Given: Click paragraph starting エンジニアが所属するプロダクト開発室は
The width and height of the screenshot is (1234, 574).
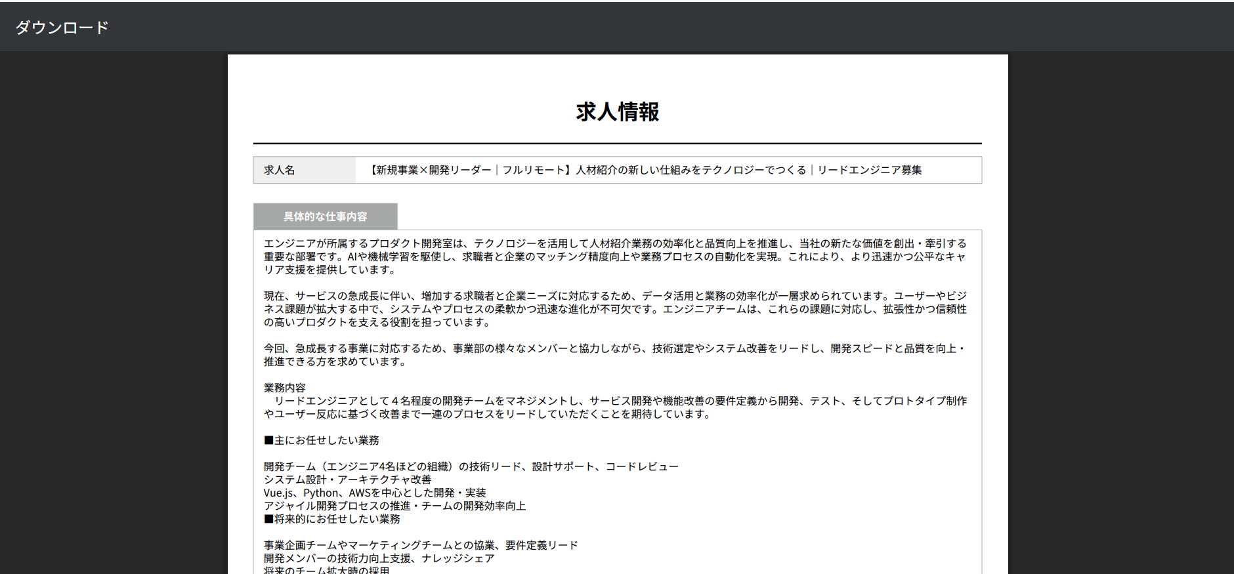Looking at the screenshot, I should (x=616, y=256).
